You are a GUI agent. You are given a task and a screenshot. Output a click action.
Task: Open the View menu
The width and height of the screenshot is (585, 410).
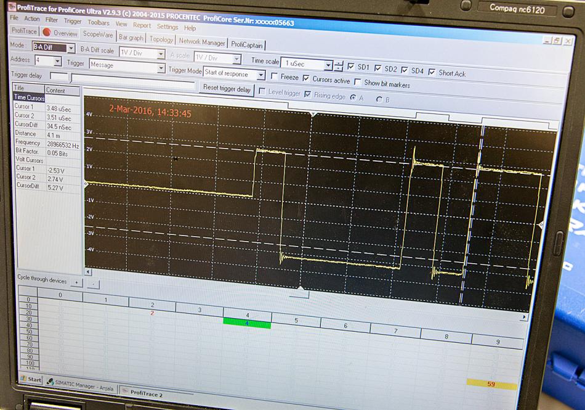(x=121, y=24)
